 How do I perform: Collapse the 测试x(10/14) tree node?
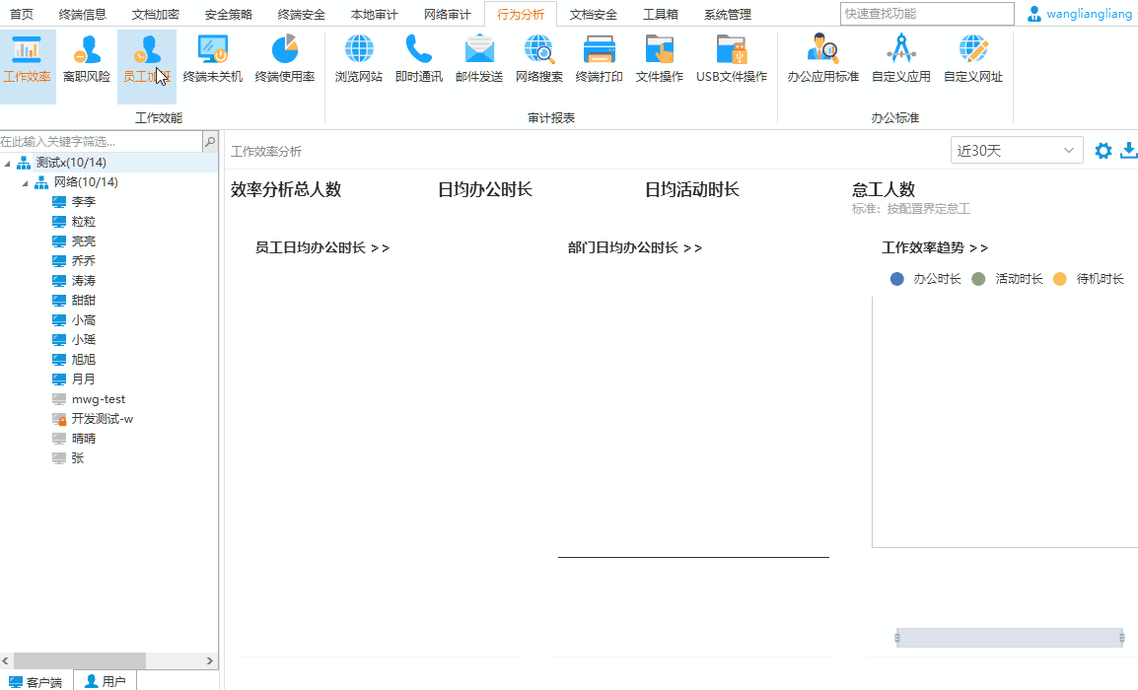pyautogui.click(x=7, y=162)
